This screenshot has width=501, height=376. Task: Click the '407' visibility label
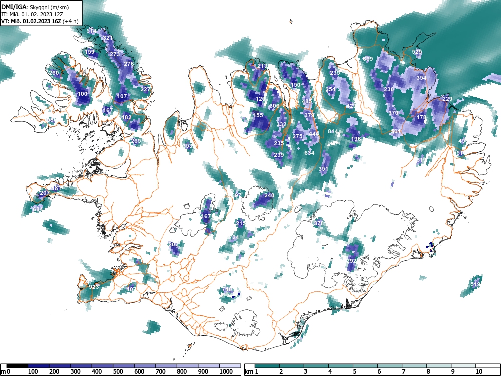tap(131, 289)
